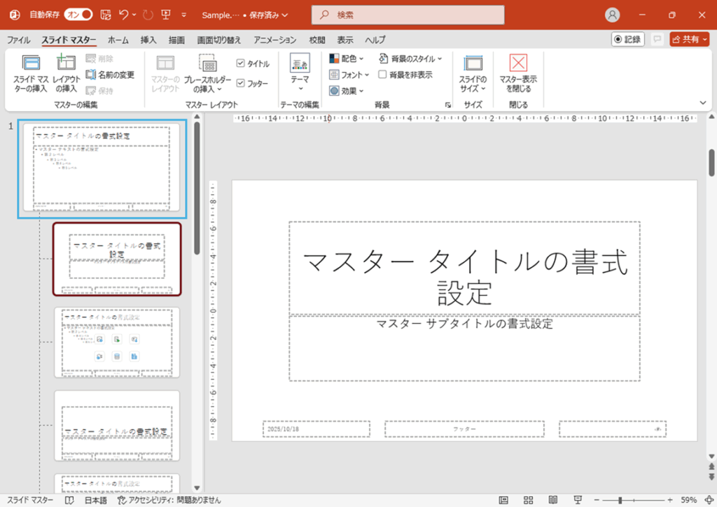Click the 記録 button

[x=629, y=39]
